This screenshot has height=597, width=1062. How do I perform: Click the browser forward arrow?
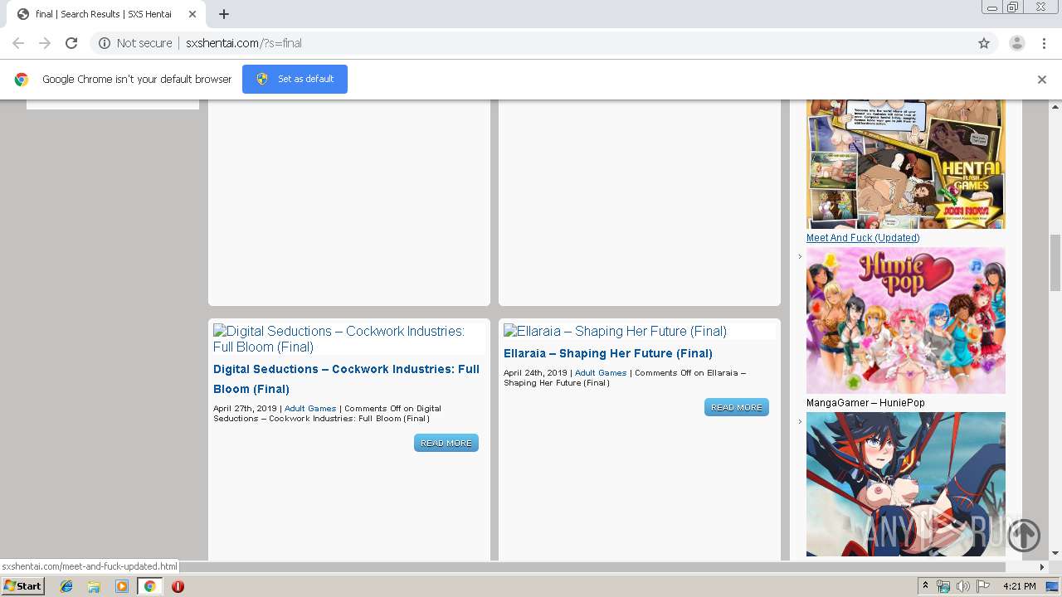(x=45, y=43)
